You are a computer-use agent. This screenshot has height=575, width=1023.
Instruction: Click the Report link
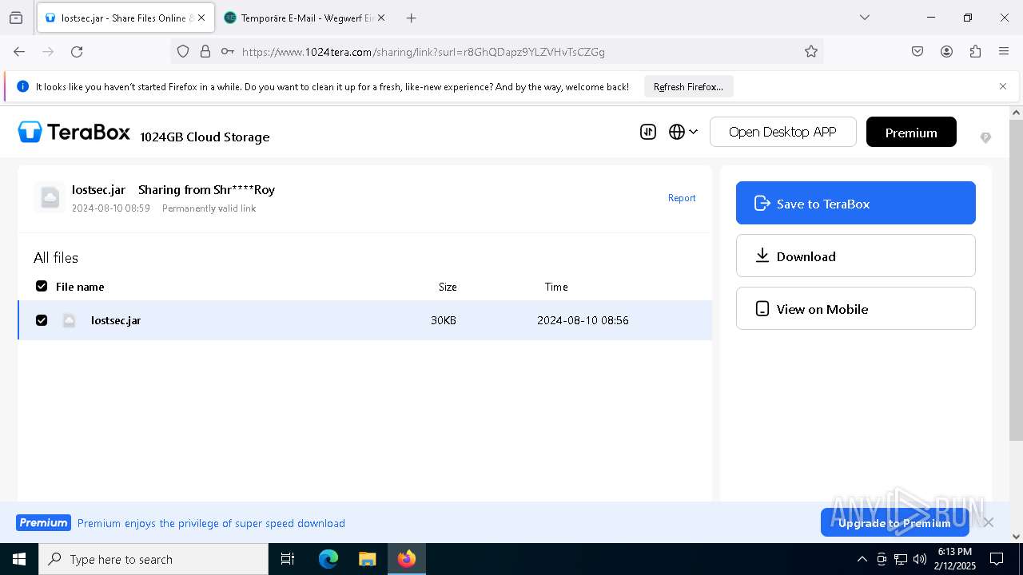click(x=682, y=198)
